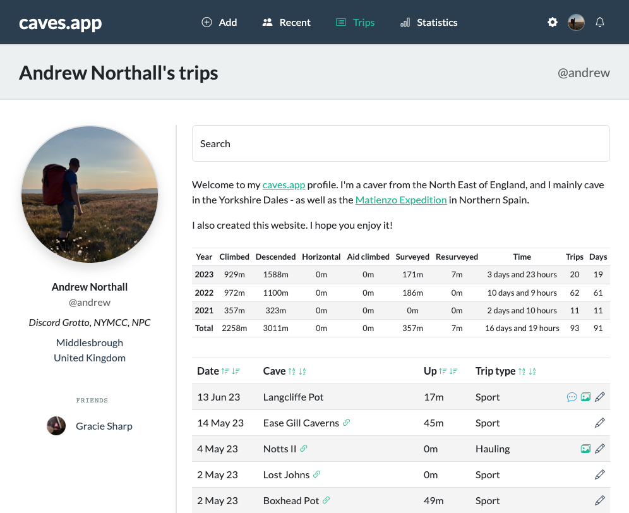Open the user avatar menu in navbar
629x513 pixels.
pos(576,22)
